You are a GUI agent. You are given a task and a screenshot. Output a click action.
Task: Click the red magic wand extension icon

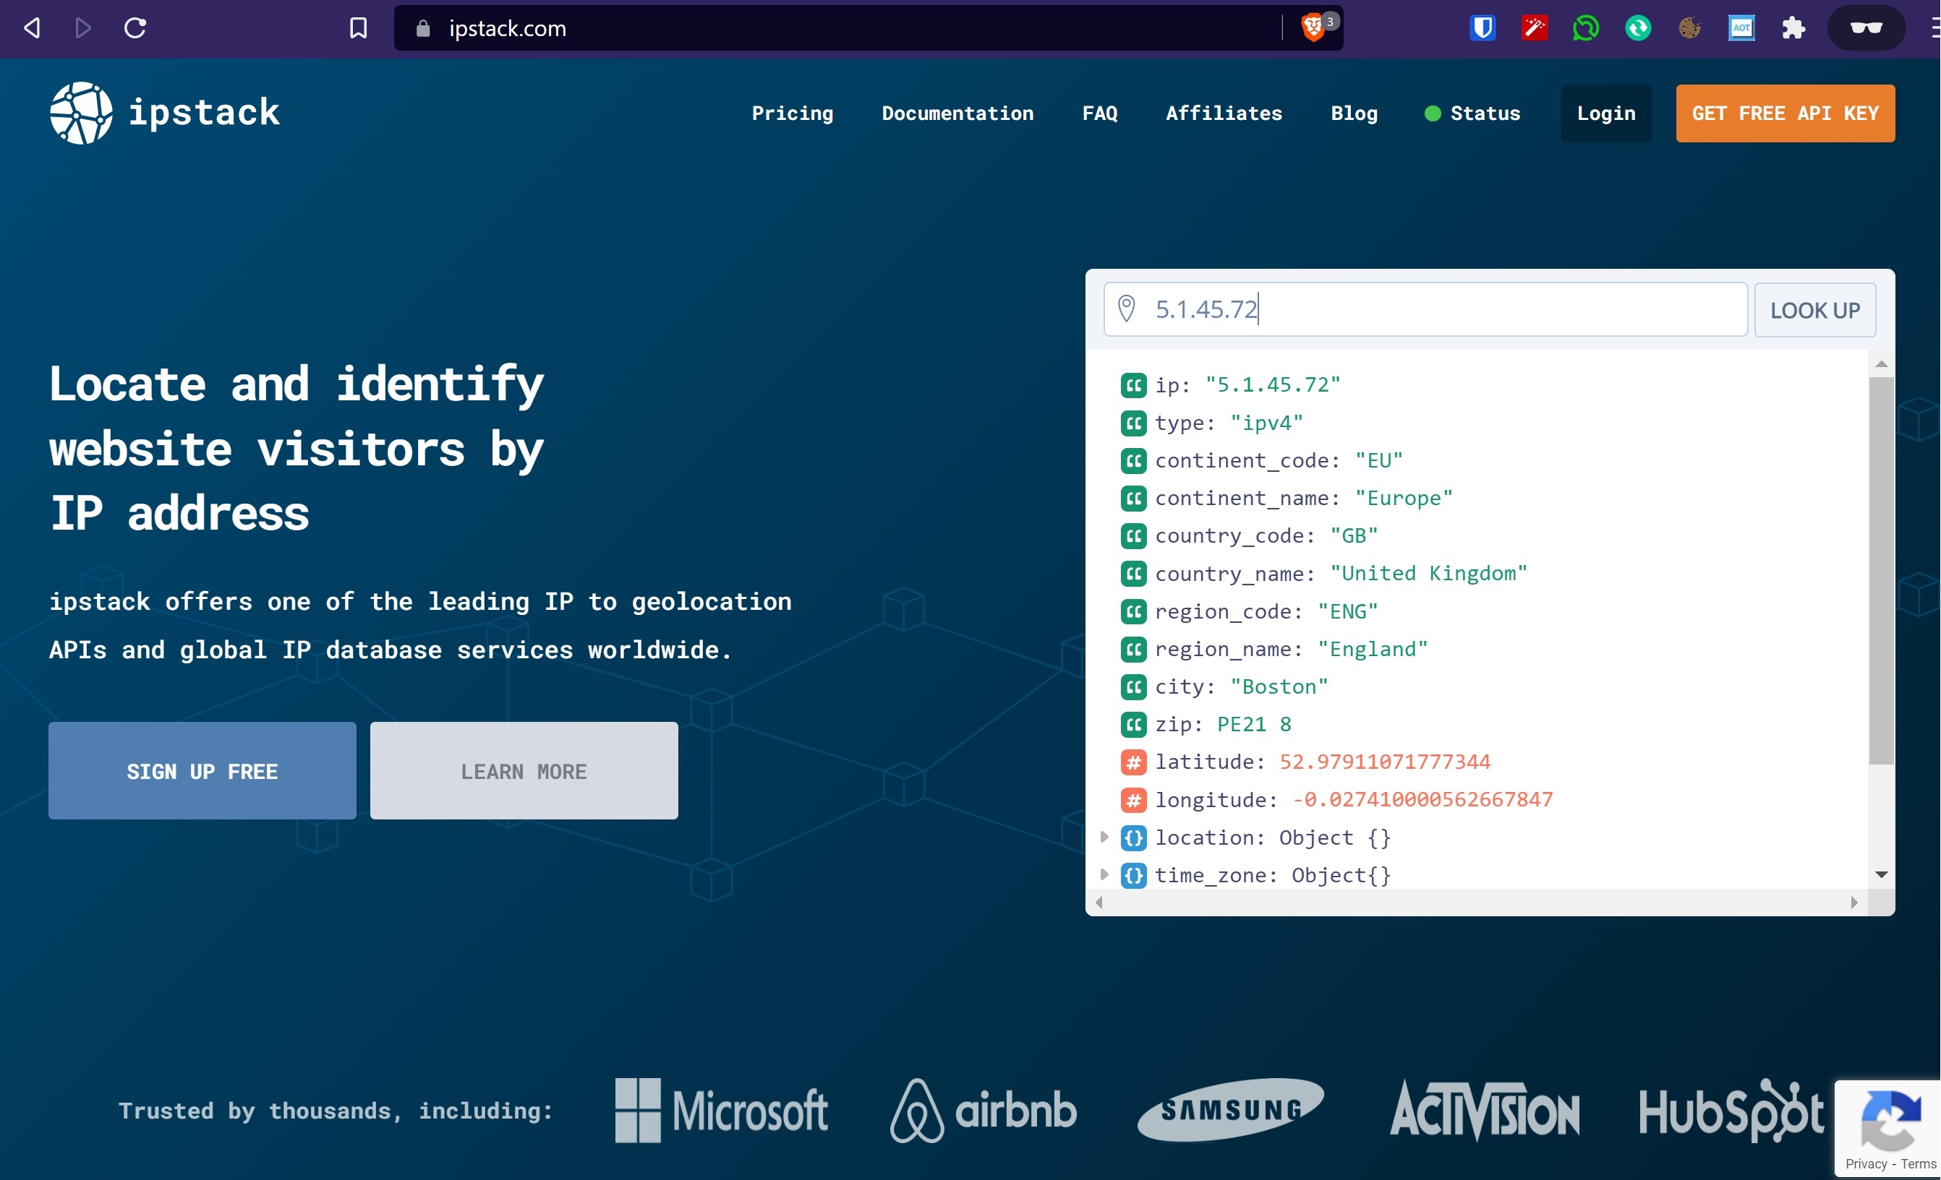pyautogui.click(x=1535, y=28)
